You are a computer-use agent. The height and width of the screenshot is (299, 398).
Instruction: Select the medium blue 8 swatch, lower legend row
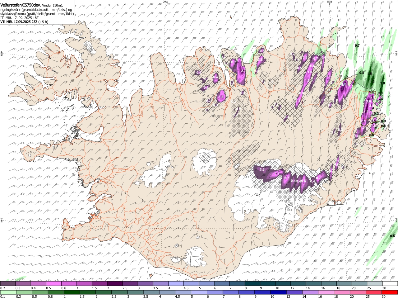tap(247, 292)
